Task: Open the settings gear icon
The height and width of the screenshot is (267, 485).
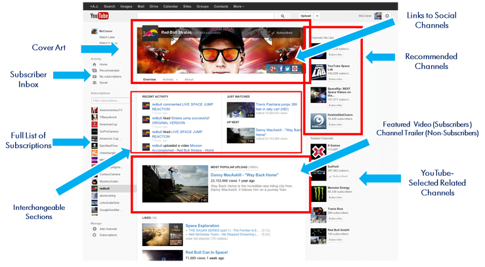Action: [387, 16]
